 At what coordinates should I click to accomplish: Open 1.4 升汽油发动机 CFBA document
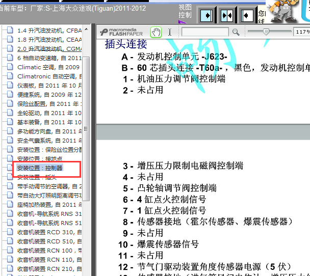point(49,31)
